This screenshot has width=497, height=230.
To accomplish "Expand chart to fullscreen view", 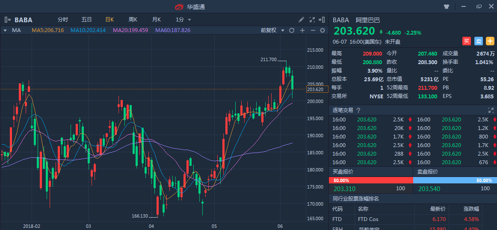I will point(312,20).
